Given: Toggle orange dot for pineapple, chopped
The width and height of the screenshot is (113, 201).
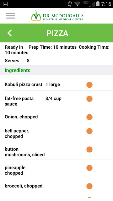Looking at the screenshot, I should click(89, 168).
